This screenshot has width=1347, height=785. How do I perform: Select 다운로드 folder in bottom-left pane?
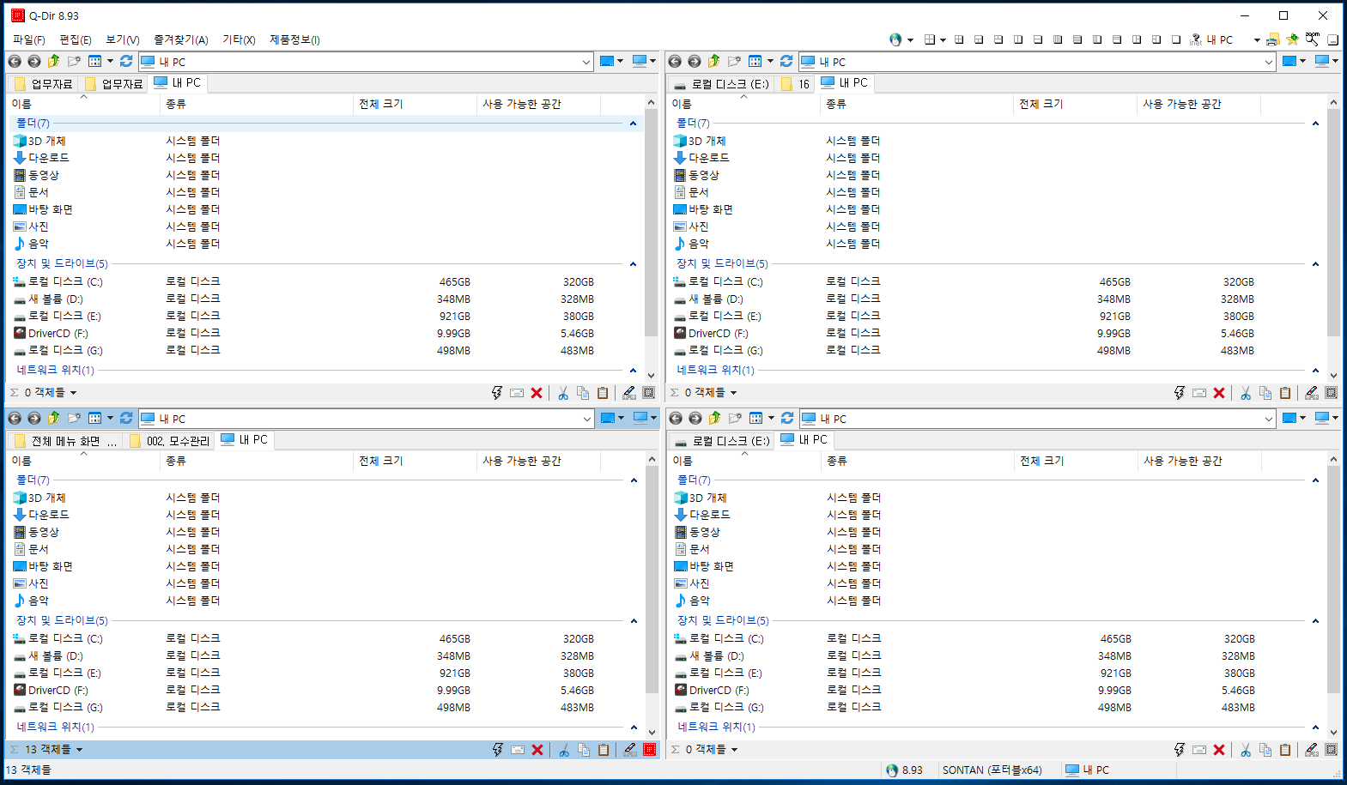[49, 515]
